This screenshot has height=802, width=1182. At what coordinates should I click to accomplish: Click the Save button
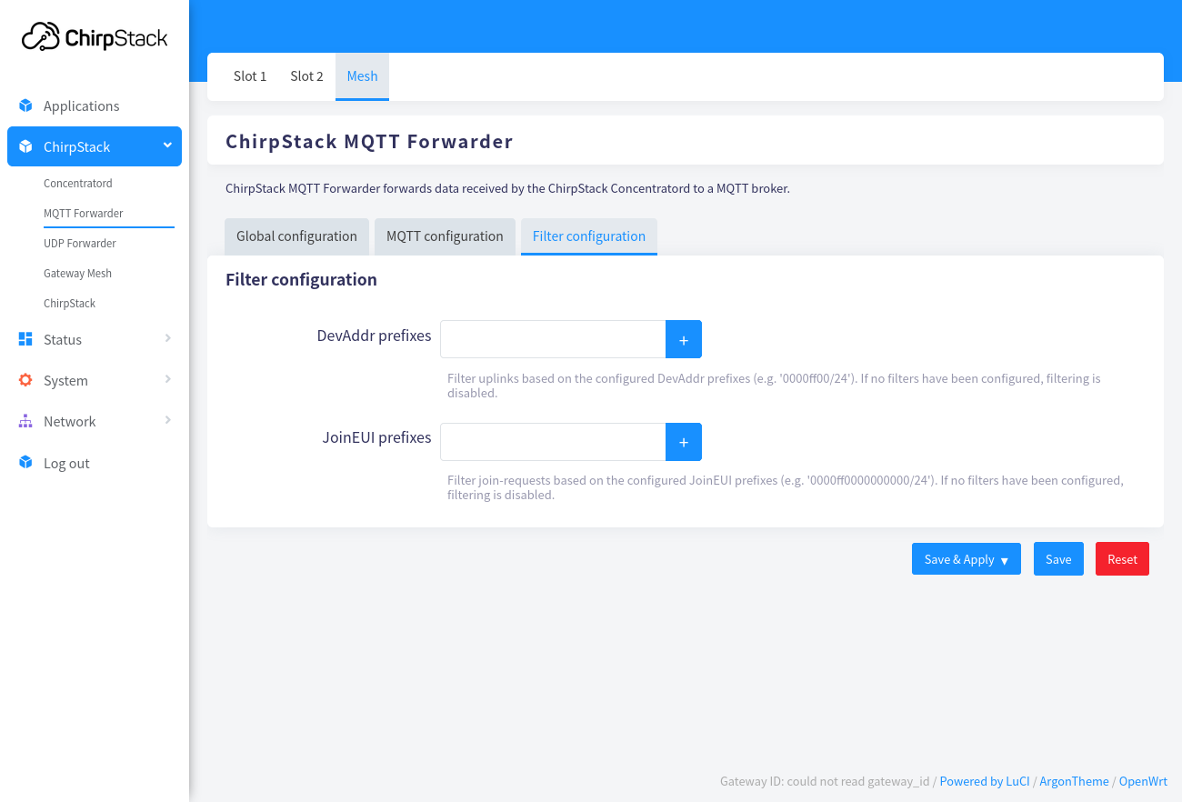(1058, 559)
